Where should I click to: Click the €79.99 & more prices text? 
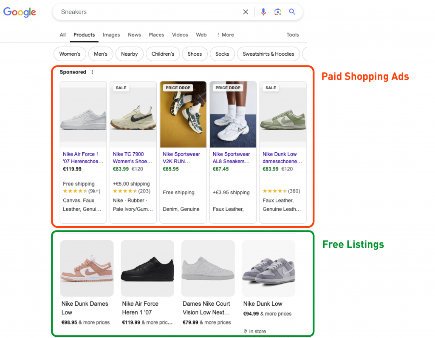[207, 322]
